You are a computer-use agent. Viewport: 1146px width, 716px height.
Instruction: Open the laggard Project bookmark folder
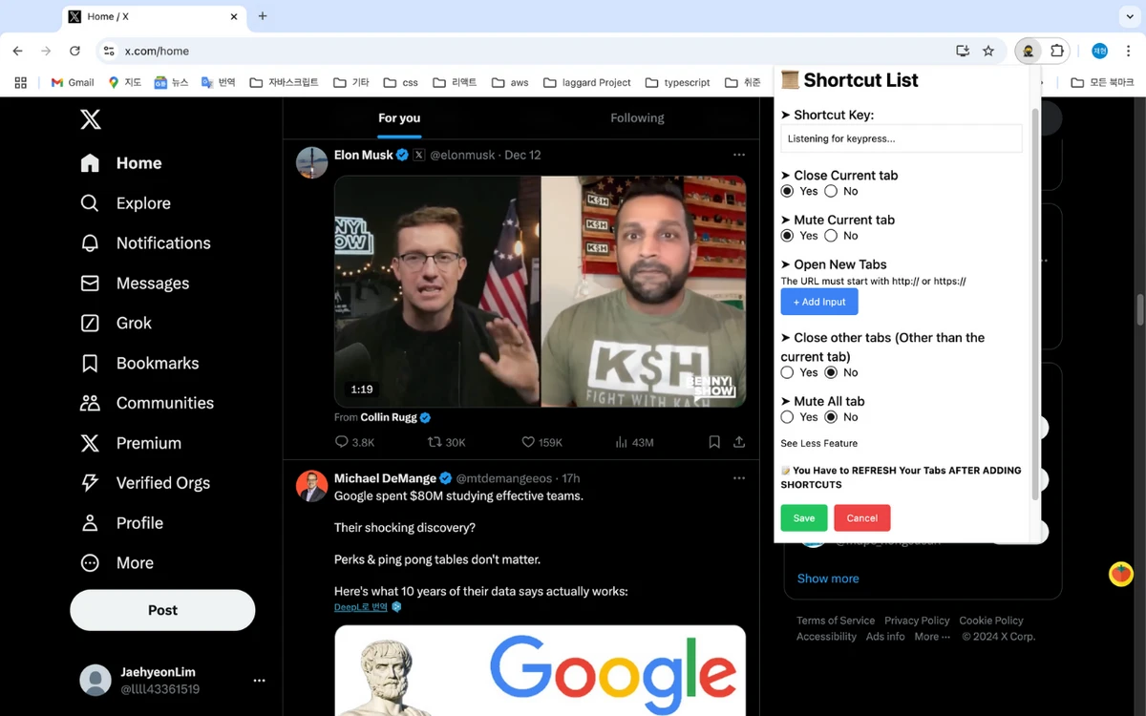[586, 83]
